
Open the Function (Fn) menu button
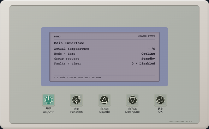click(76, 100)
